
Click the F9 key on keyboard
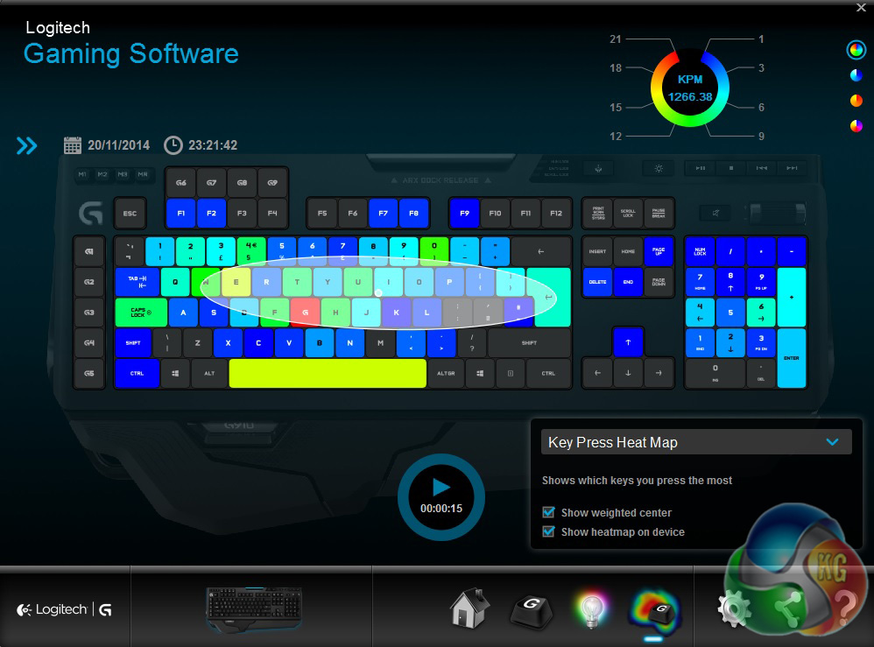coord(464,213)
